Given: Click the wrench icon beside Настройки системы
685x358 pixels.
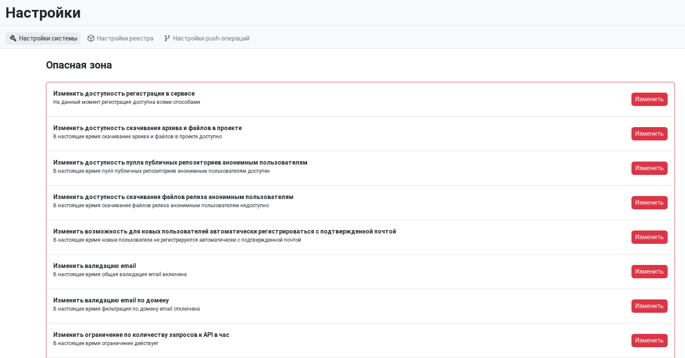Looking at the screenshot, I should (13, 38).
